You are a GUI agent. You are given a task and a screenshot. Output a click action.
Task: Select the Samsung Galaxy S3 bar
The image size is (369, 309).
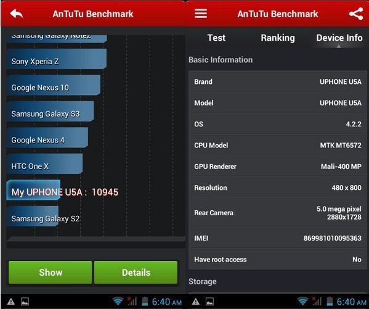pos(50,112)
